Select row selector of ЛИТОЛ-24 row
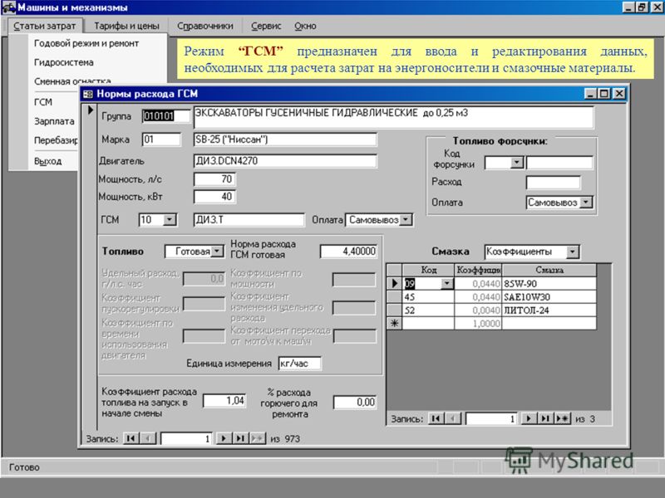 [394, 310]
